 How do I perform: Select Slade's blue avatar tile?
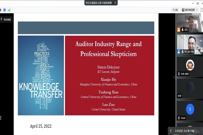pyautogui.click(x=190, y=109)
